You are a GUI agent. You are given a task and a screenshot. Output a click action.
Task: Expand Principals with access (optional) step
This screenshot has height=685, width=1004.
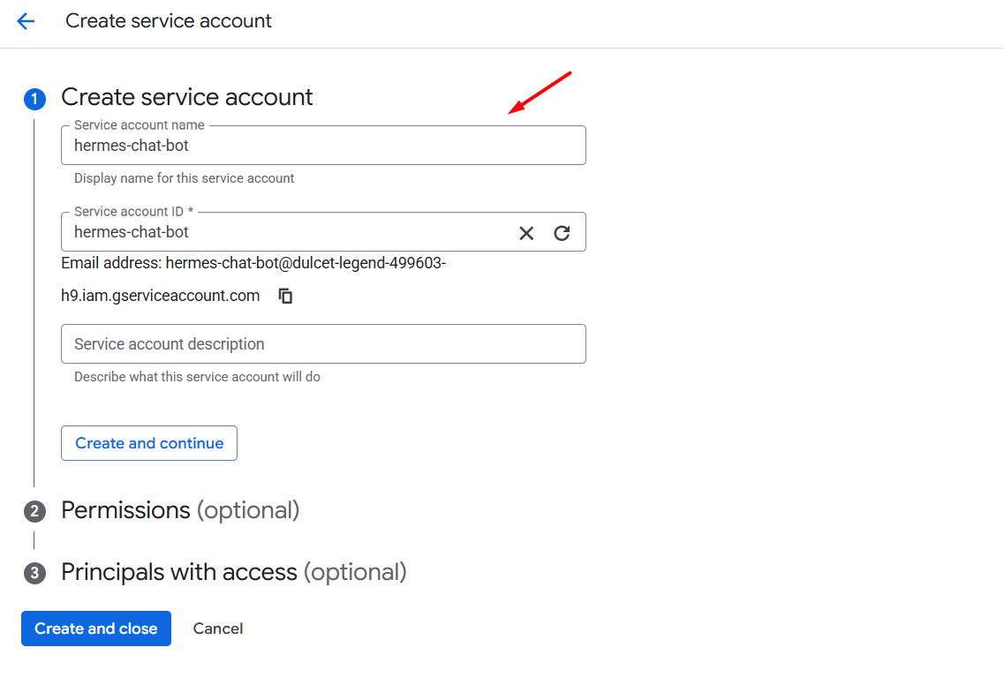pyautogui.click(x=234, y=572)
